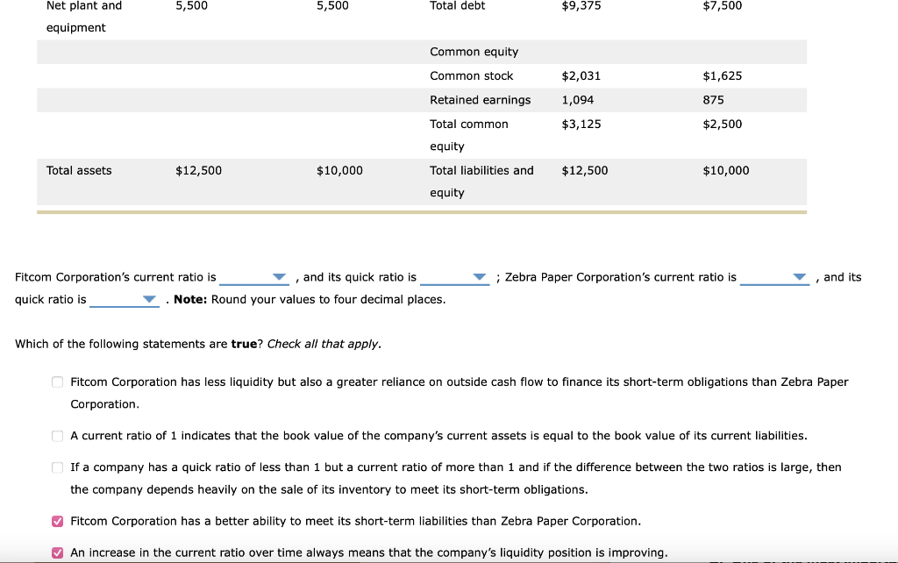This screenshot has width=898, height=563.
Task: Select the Net plant and equipment label
Action: coord(83,15)
